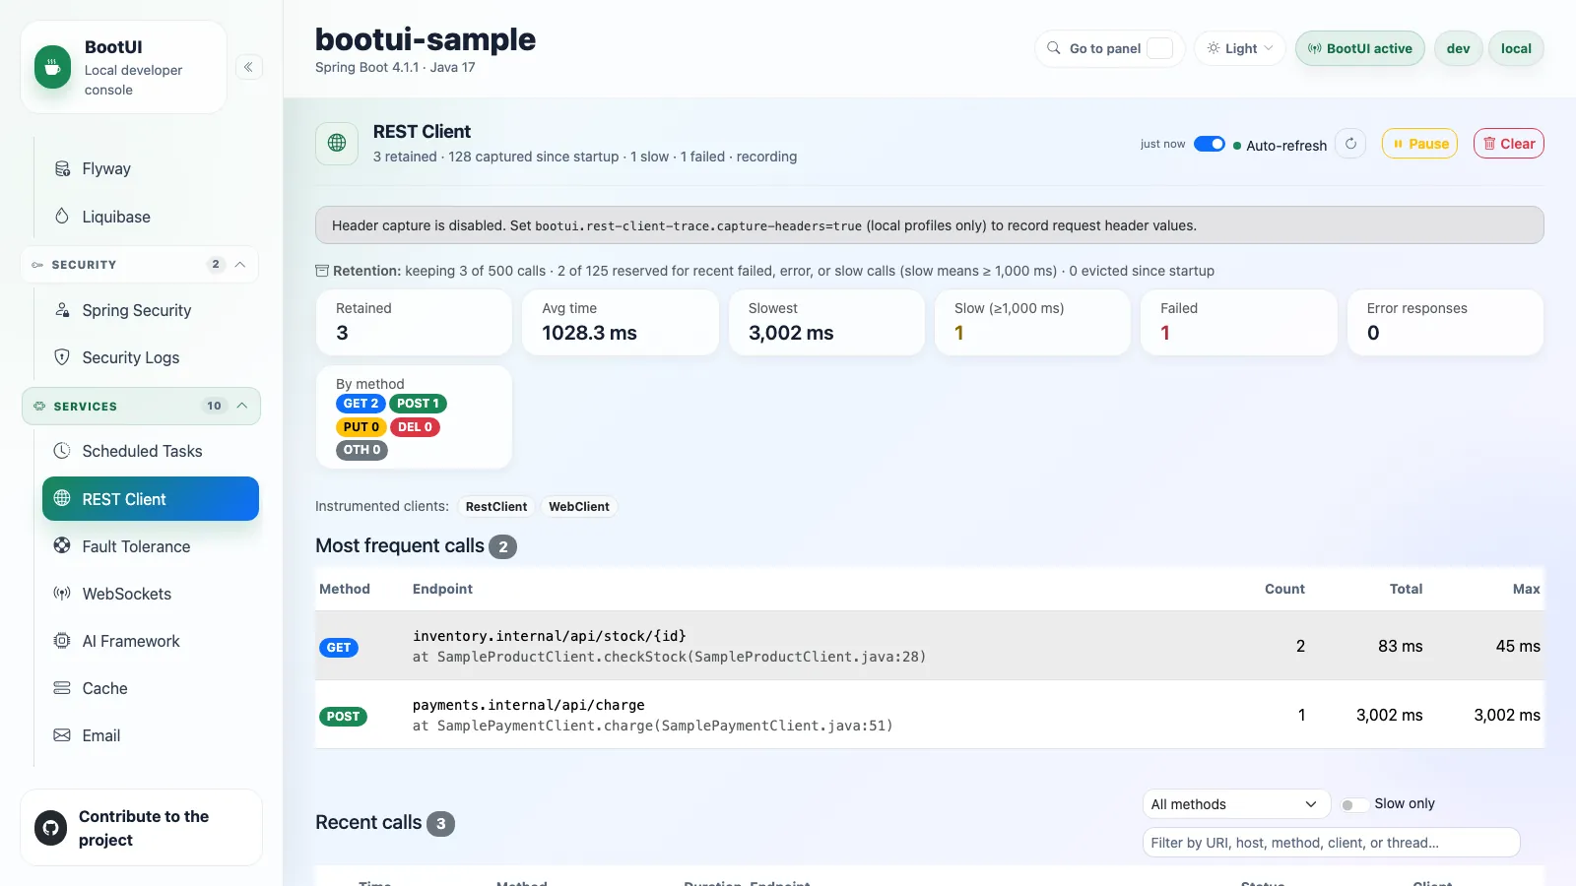
Task: Focus the Filter by URI text field
Action: (x=1331, y=843)
